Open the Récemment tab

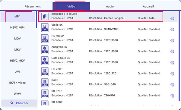[x=33, y=6]
